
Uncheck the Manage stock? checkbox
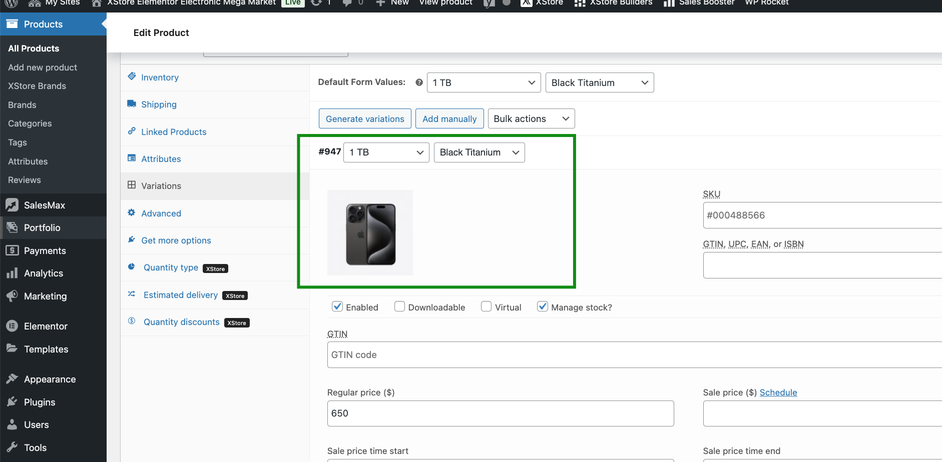[x=543, y=306]
